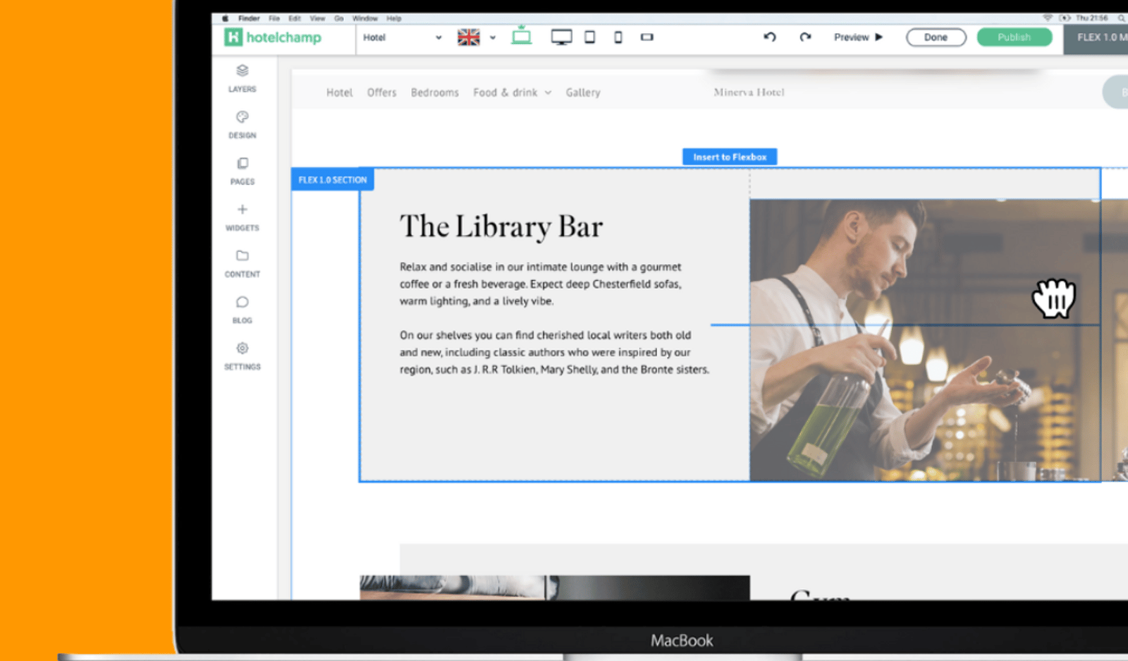1128x661 pixels.
Task: Open the Hotel page dropdown
Action: click(403, 37)
